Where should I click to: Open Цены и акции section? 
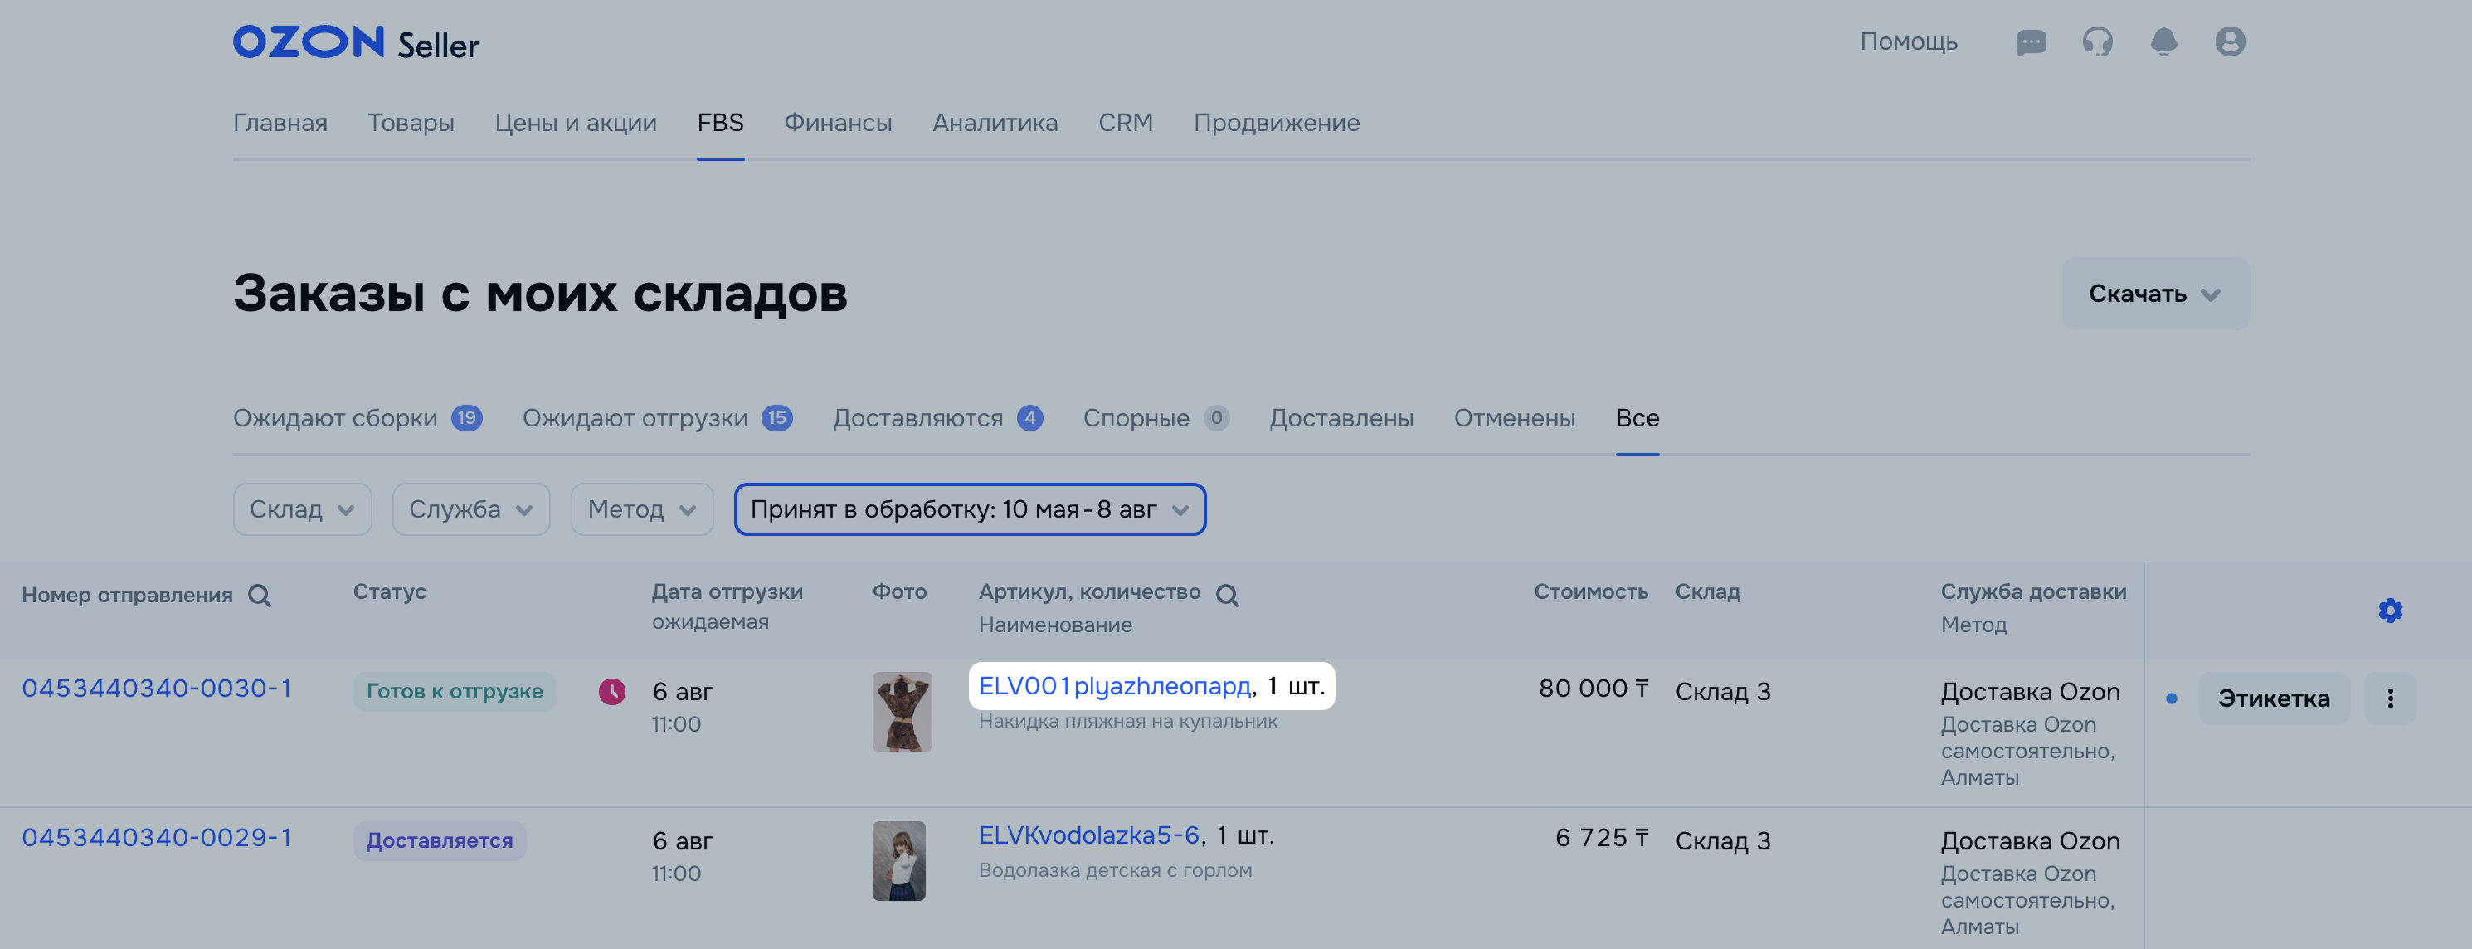tap(576, 123)
